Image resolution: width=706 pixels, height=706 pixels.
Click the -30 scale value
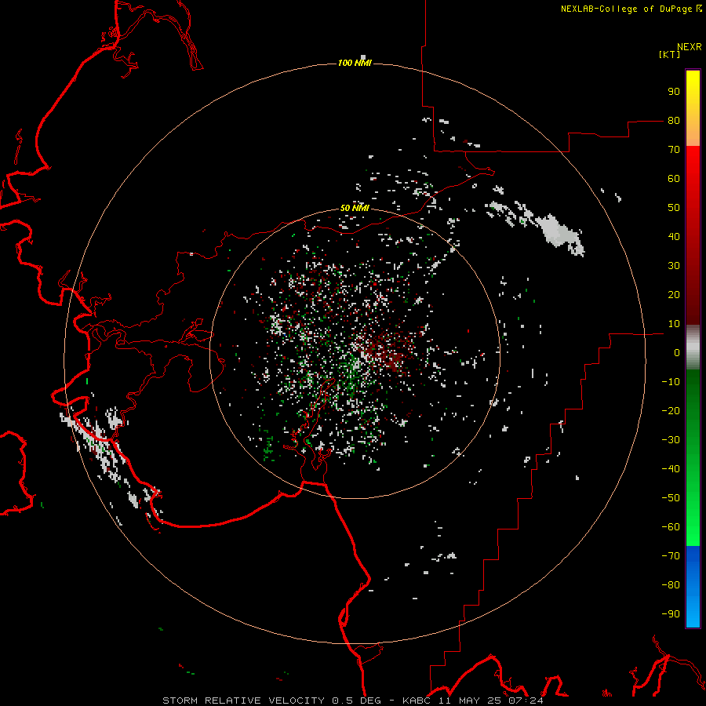click(x=671, y=440)
